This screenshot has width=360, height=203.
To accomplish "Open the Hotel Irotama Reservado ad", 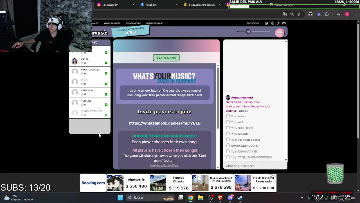I will (255, 183).
